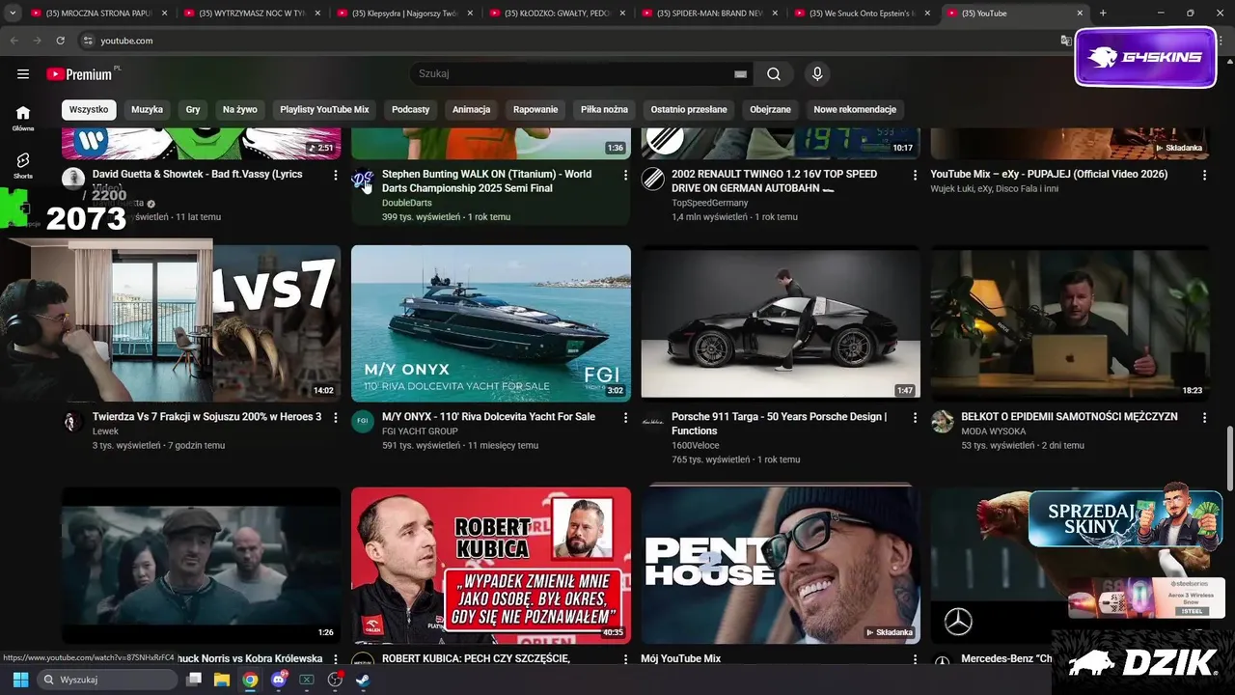This screenshot has height=695, width=1235.
Task: Click the translate page icon in address bar
Action: (x=1065, y=41)
